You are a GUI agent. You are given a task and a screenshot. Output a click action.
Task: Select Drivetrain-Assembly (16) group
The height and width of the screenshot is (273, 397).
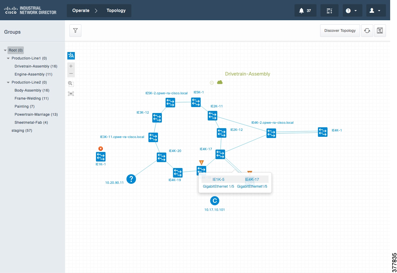36,66
